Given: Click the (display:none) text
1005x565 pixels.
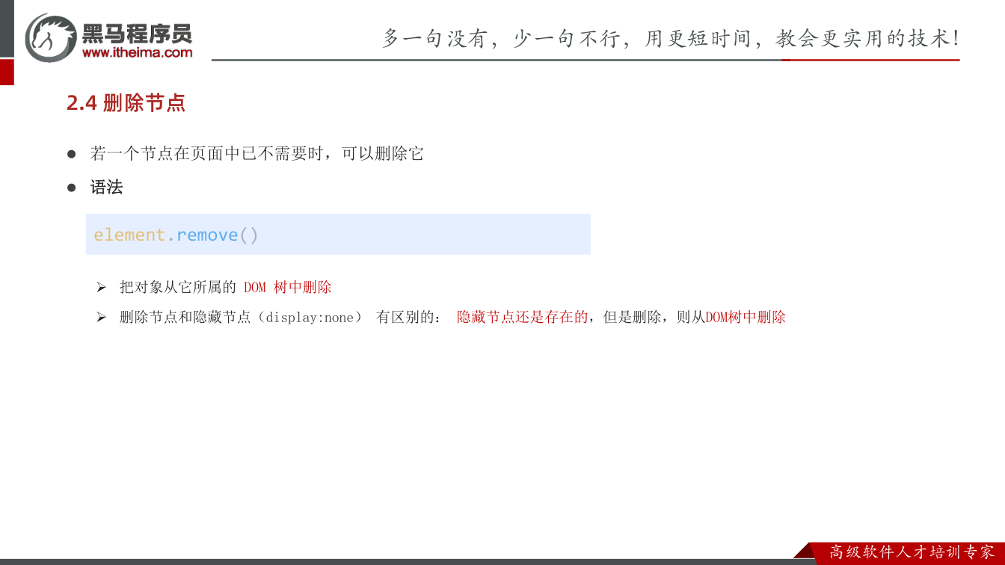Looking at the screenshot, I should 309,317.
